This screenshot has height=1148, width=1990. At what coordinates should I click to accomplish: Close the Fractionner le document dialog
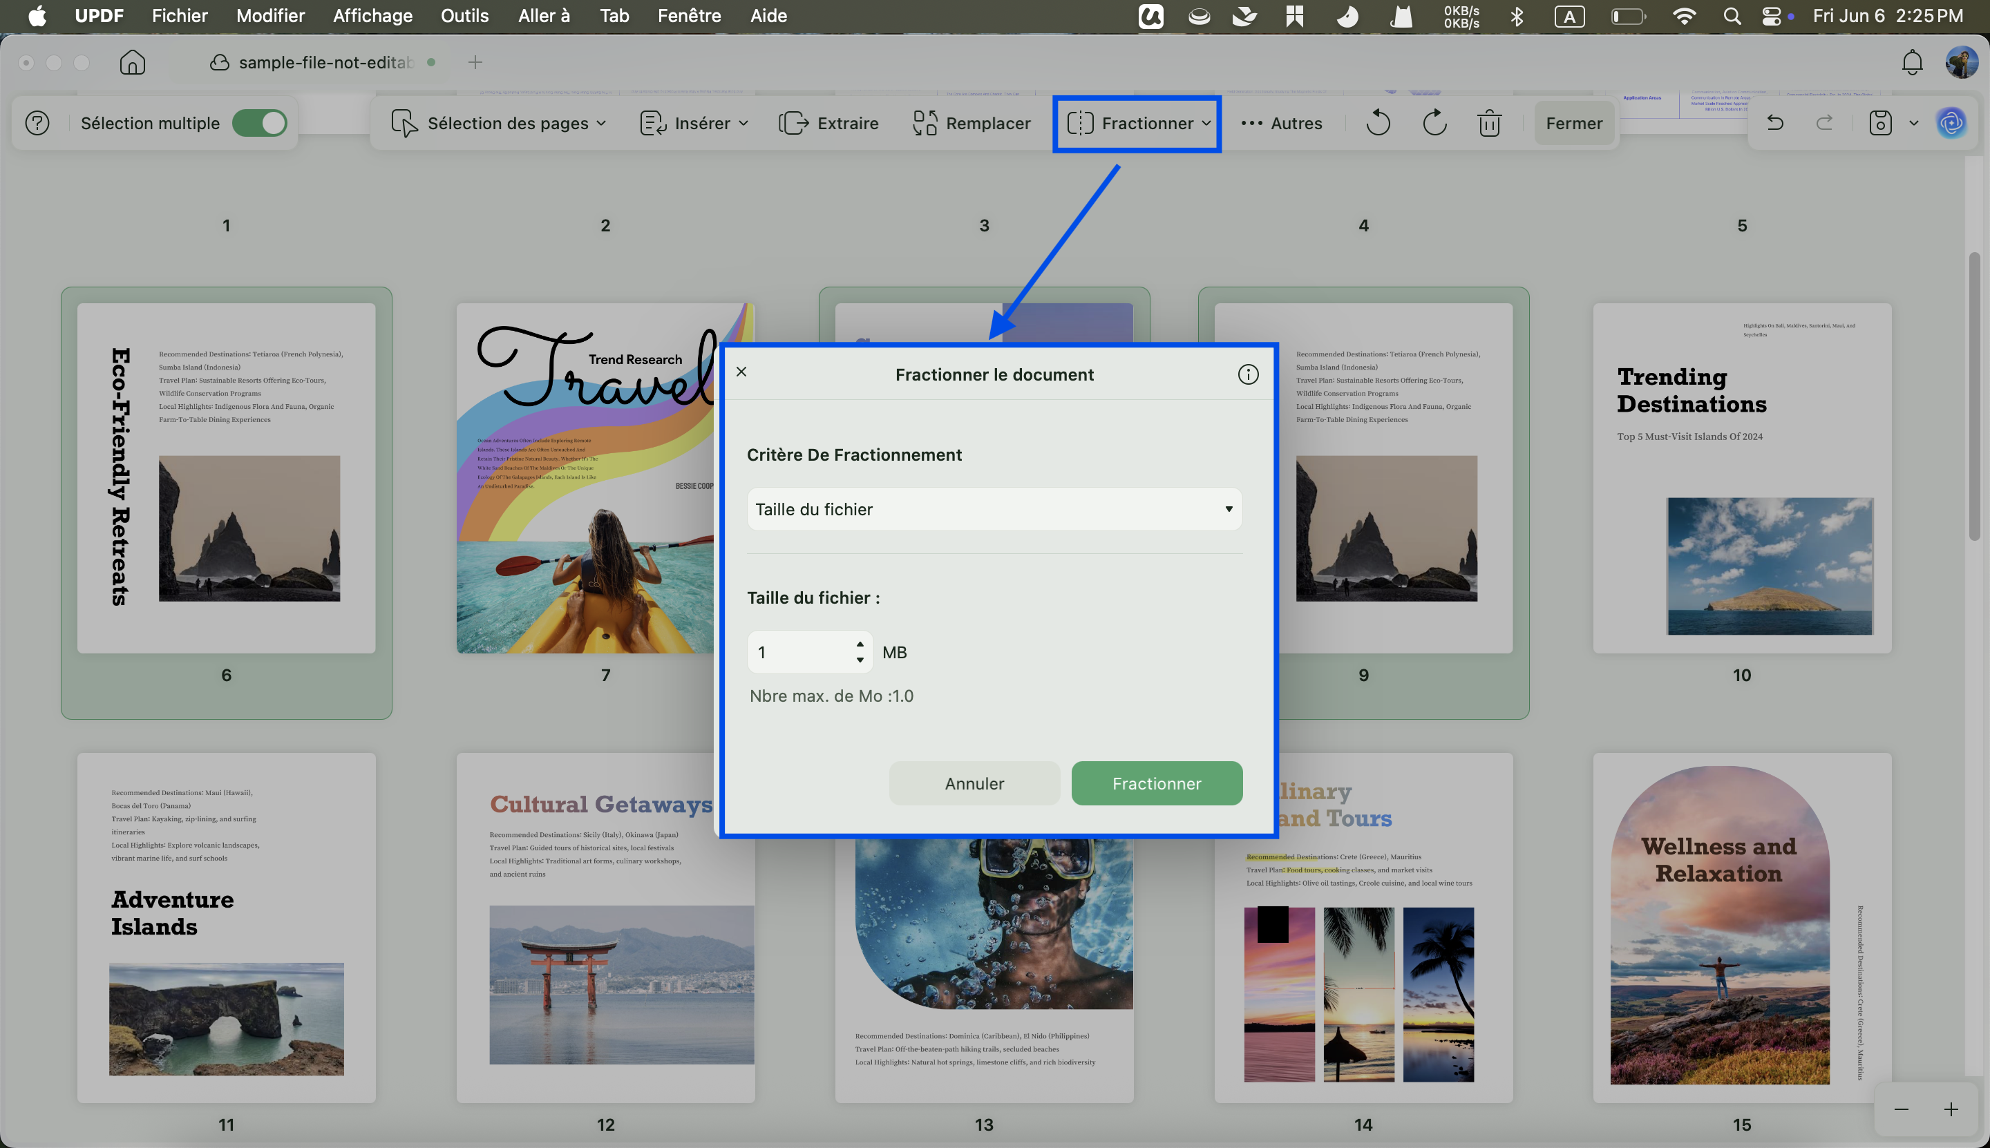point(741,372)
